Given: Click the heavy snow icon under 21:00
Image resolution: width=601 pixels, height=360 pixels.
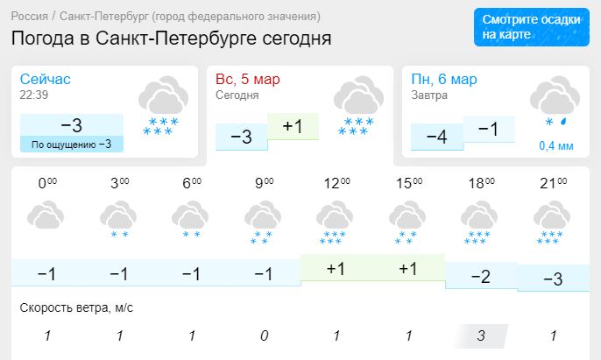Looking at the screenshot, I should tap(552, 222).
